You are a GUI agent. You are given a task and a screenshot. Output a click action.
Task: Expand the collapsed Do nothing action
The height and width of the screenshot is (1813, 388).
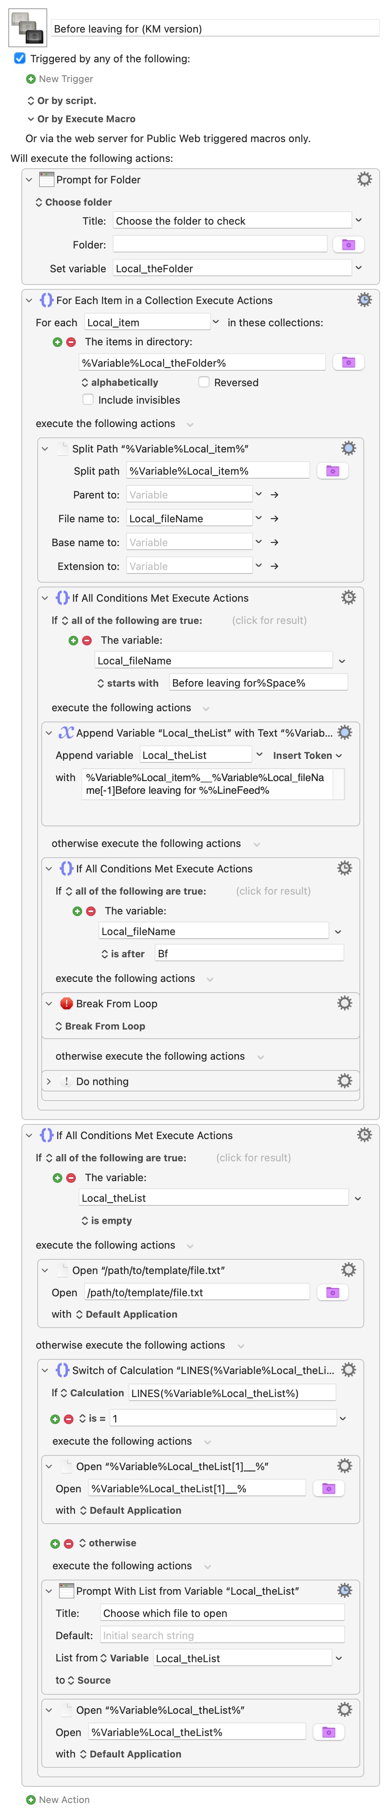tap(48, 1080)
